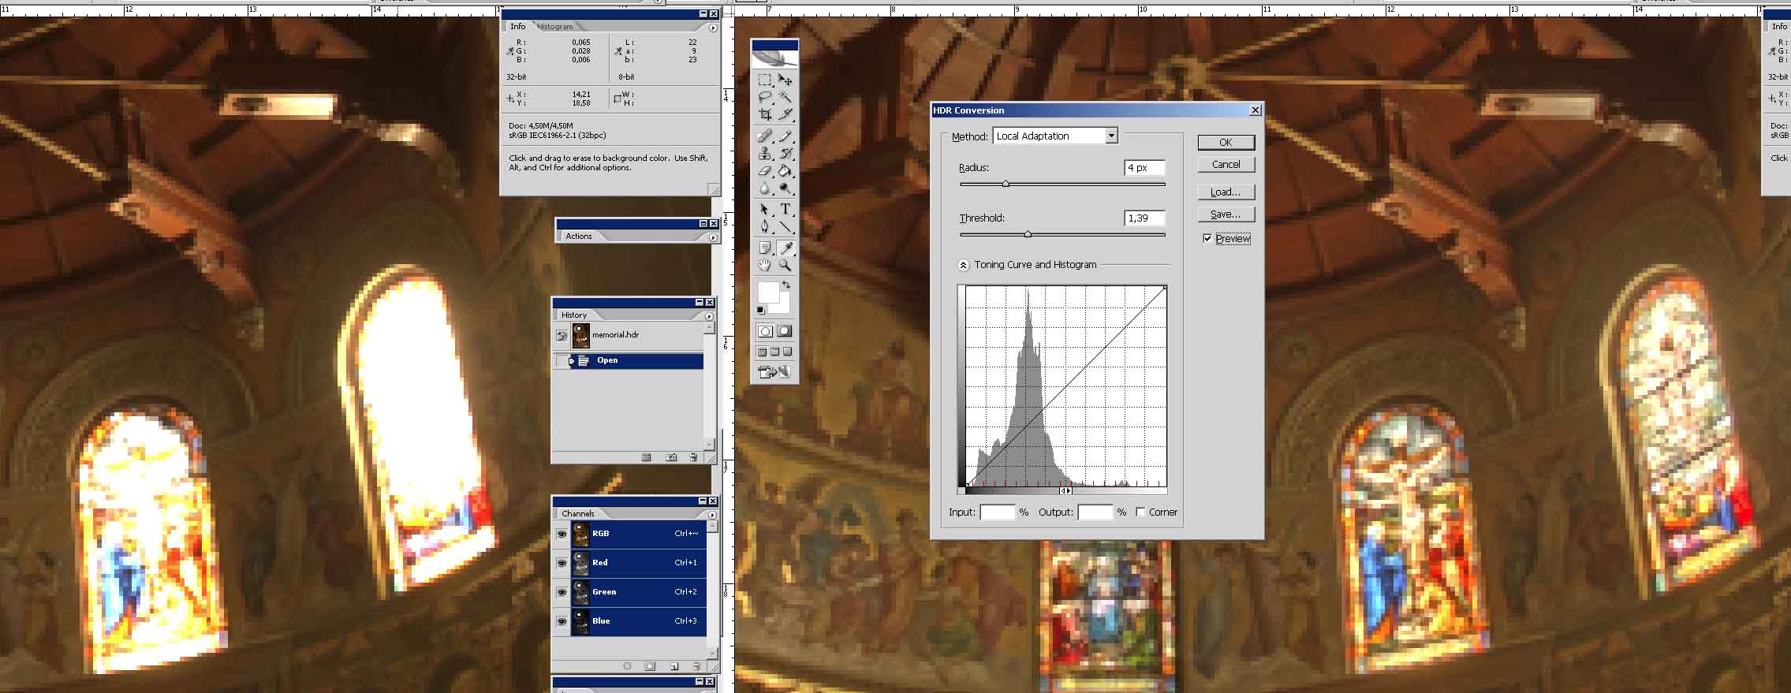The height and width of the screenshot is (693, 1791).
Task: Enable the Corner checkbox for curve points
Action: click(1140, 512)
